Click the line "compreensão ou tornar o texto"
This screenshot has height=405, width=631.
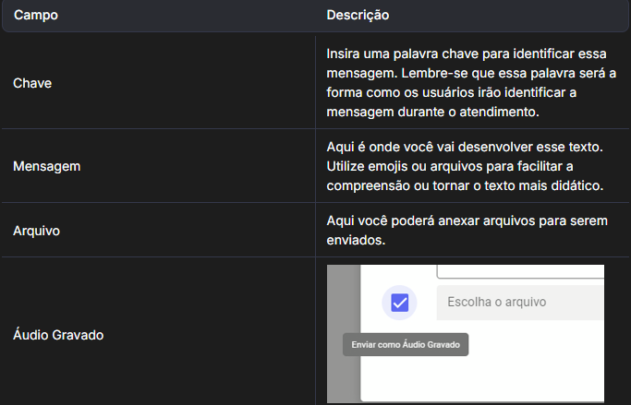click(465, 184)
